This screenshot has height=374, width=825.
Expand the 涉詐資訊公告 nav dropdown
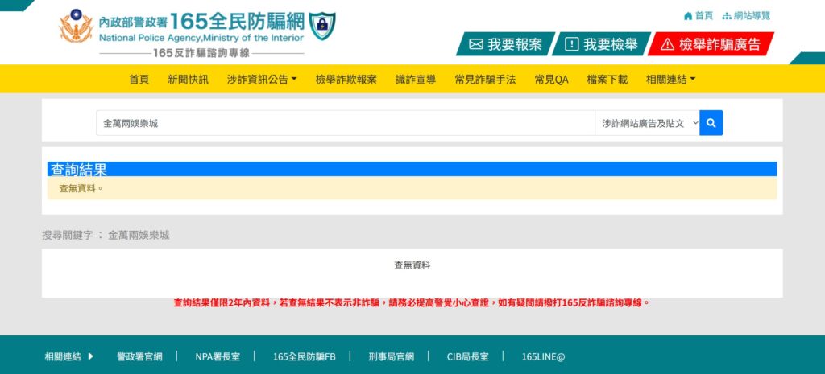click(262, 80)
